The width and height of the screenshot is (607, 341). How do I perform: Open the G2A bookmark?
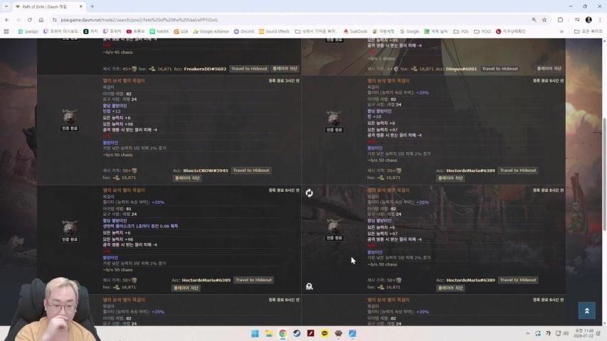click(181, 31)
